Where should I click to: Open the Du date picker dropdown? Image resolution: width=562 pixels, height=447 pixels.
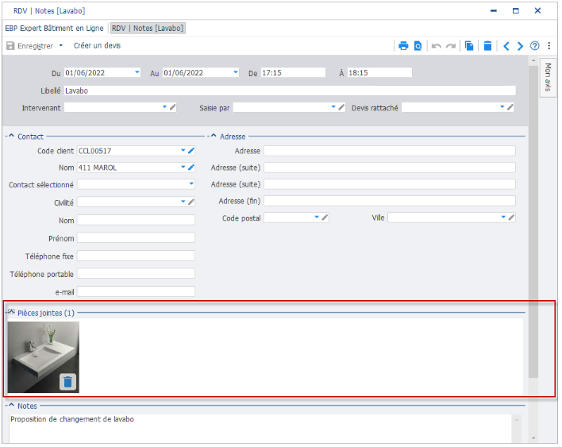pyautogui.click(x=137, y=72)
